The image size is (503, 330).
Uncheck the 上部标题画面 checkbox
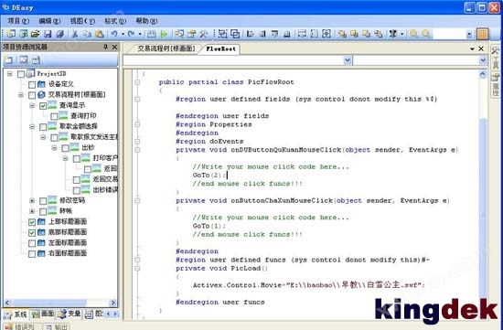point(32,222)
